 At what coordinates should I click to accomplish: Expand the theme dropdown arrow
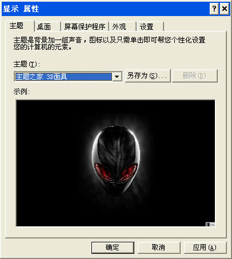[x=117, y=77]
